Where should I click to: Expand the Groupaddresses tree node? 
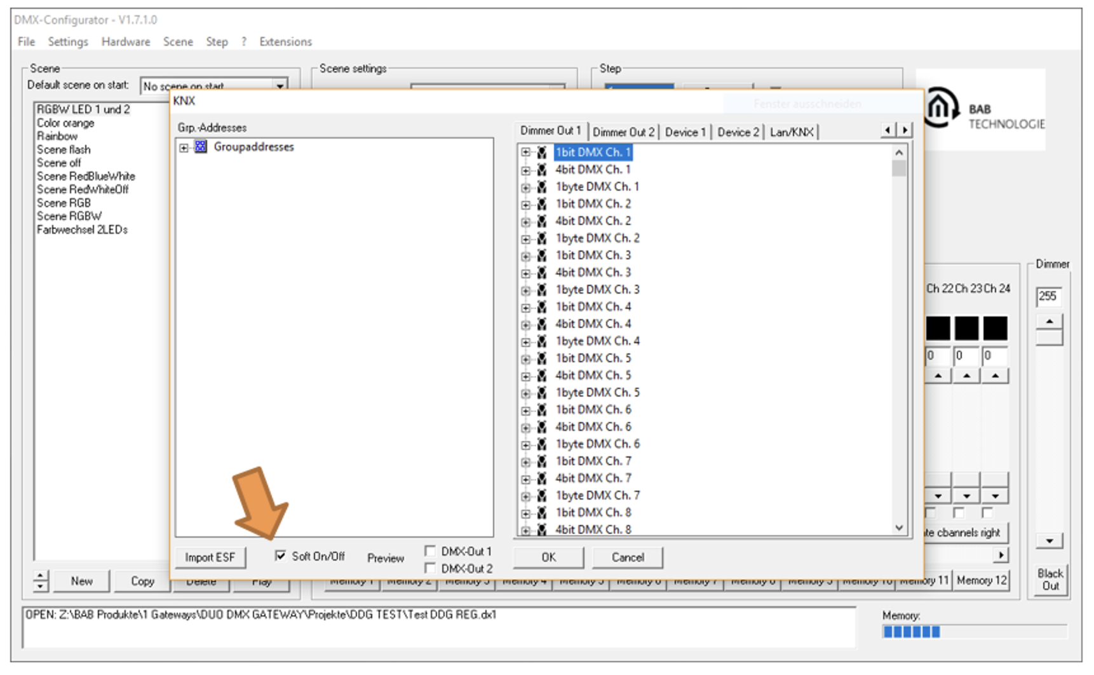click(x=184, y=147)
